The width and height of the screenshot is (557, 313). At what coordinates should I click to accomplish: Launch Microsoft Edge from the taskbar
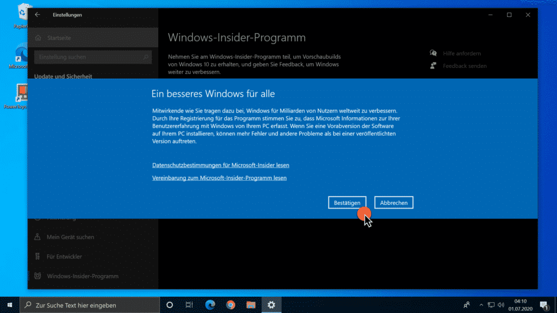[210, 305]
